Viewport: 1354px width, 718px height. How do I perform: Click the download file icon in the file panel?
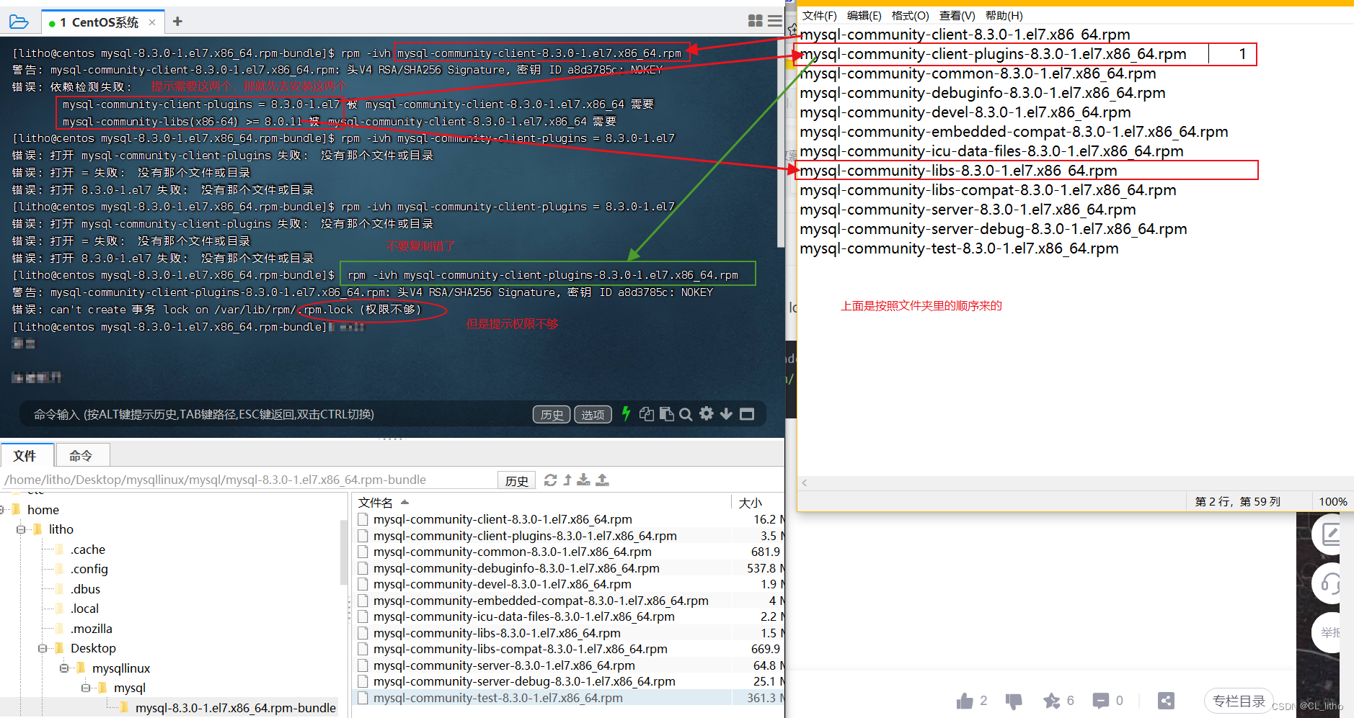[584, 480]
